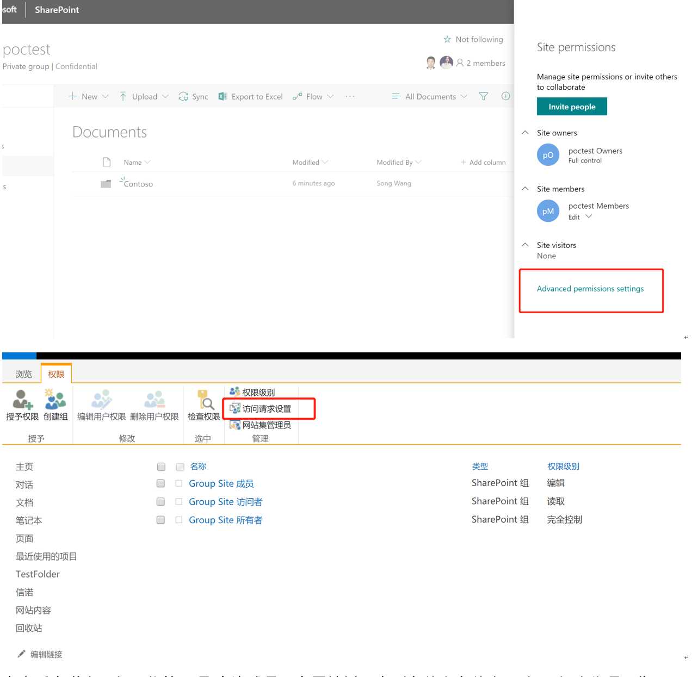Open the All Documents view dropdown chevron

464,96
